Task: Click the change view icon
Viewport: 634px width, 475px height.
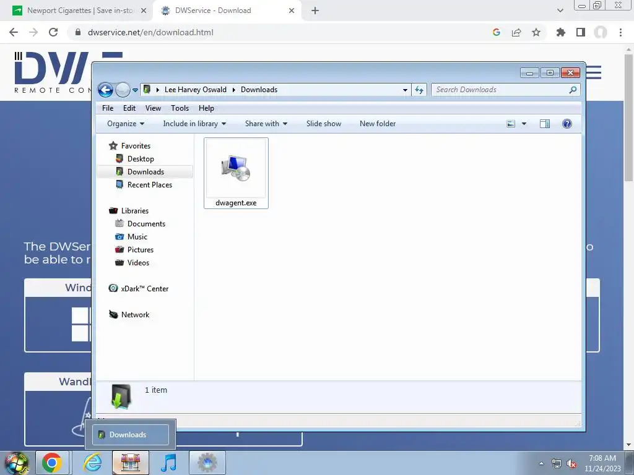Action: tap(511, 124)
